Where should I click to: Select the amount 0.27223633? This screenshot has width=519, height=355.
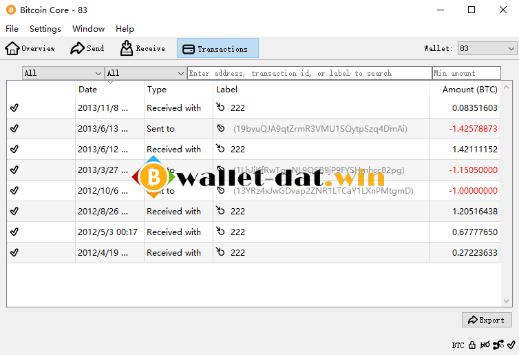pyautogui.click(x=475, y=253)
